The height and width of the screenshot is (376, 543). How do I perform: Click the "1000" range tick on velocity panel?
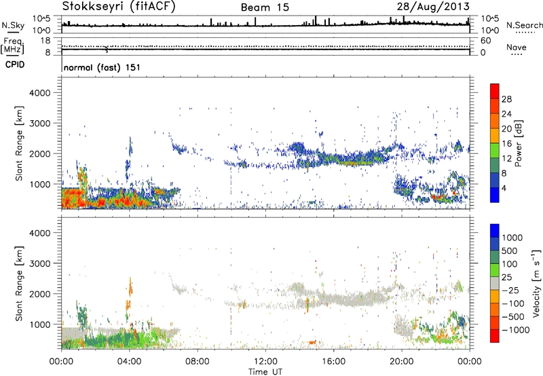[x=40, y=324]
